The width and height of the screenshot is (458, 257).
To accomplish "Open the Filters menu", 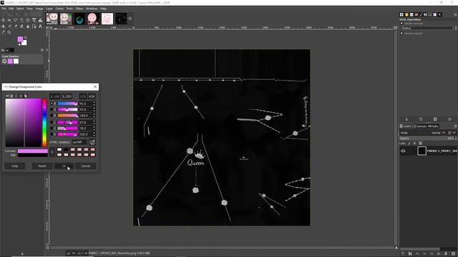I will click(x=79, y=9).
